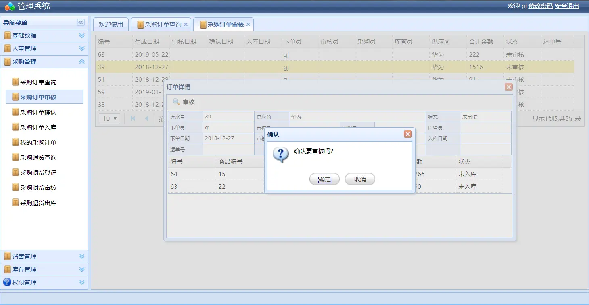Expand the 人事管理 accordion arrow
This screenshot has height=305, width=589.
pyautogui.click(x=82, y=49)
